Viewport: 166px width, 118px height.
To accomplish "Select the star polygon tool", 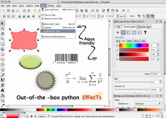I will [2, 59].
